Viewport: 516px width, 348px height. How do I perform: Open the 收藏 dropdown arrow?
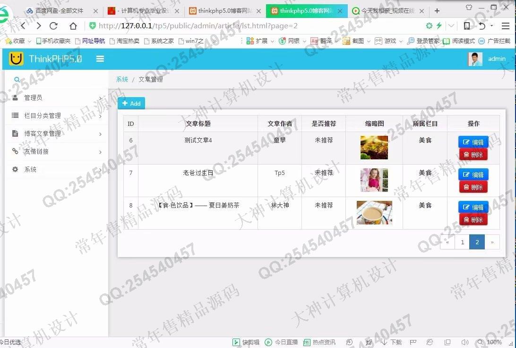(29, 41)
